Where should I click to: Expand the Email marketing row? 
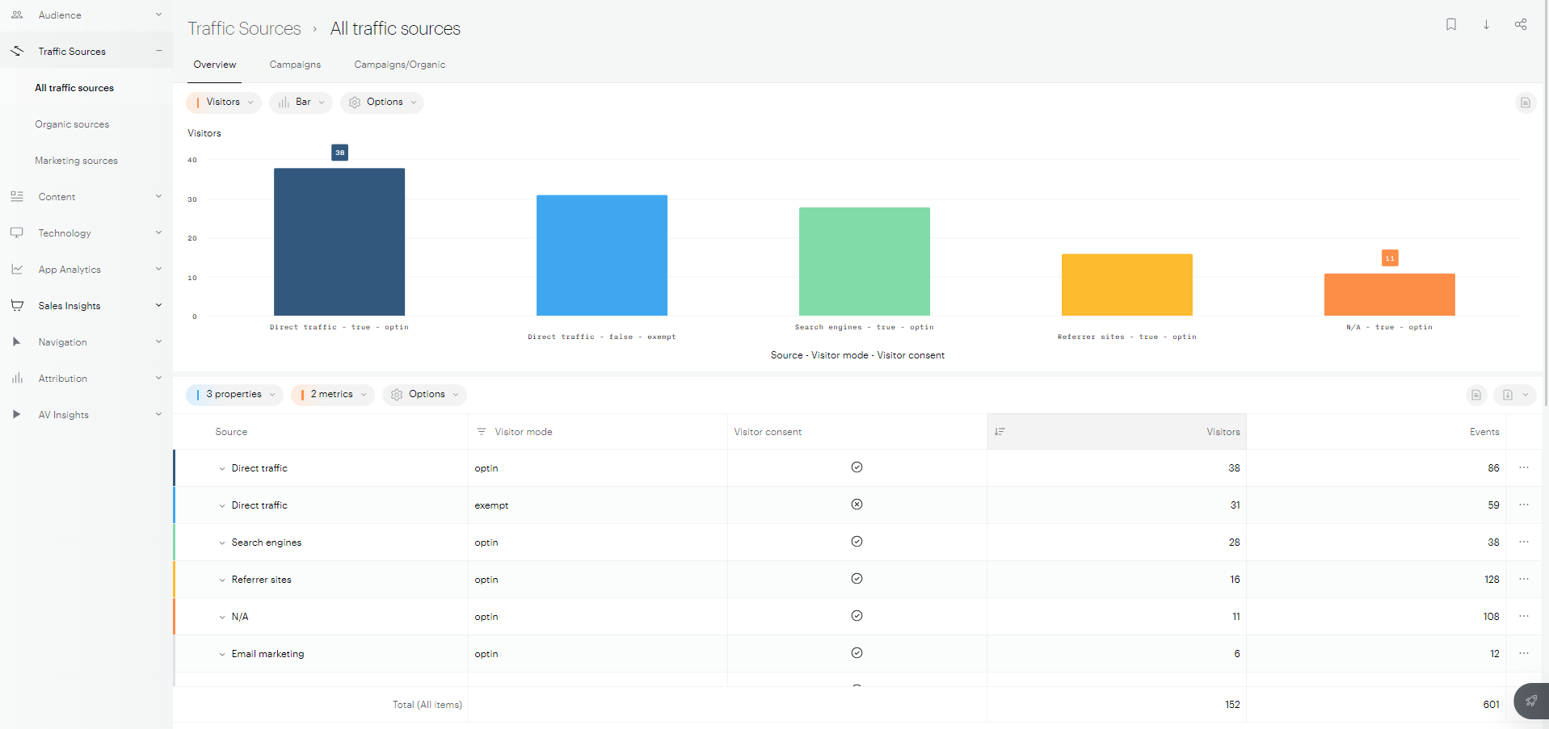pos(222,655)
